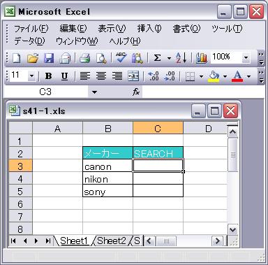Create a new blank workbook
This screenshot has height=265, width=268.
(16, 58)
